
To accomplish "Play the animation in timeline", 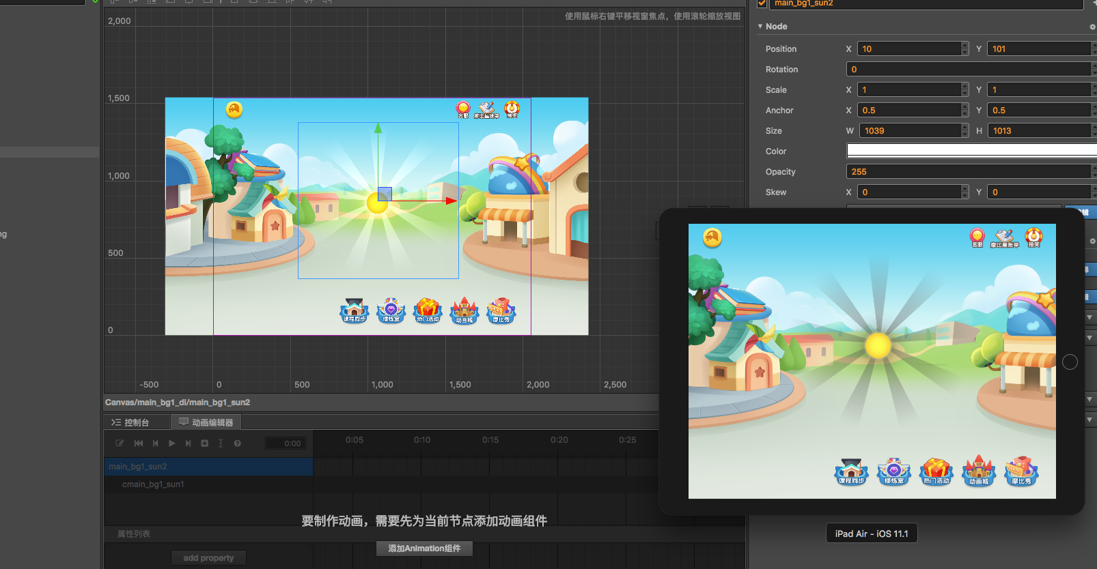I will tap(172, 443).
